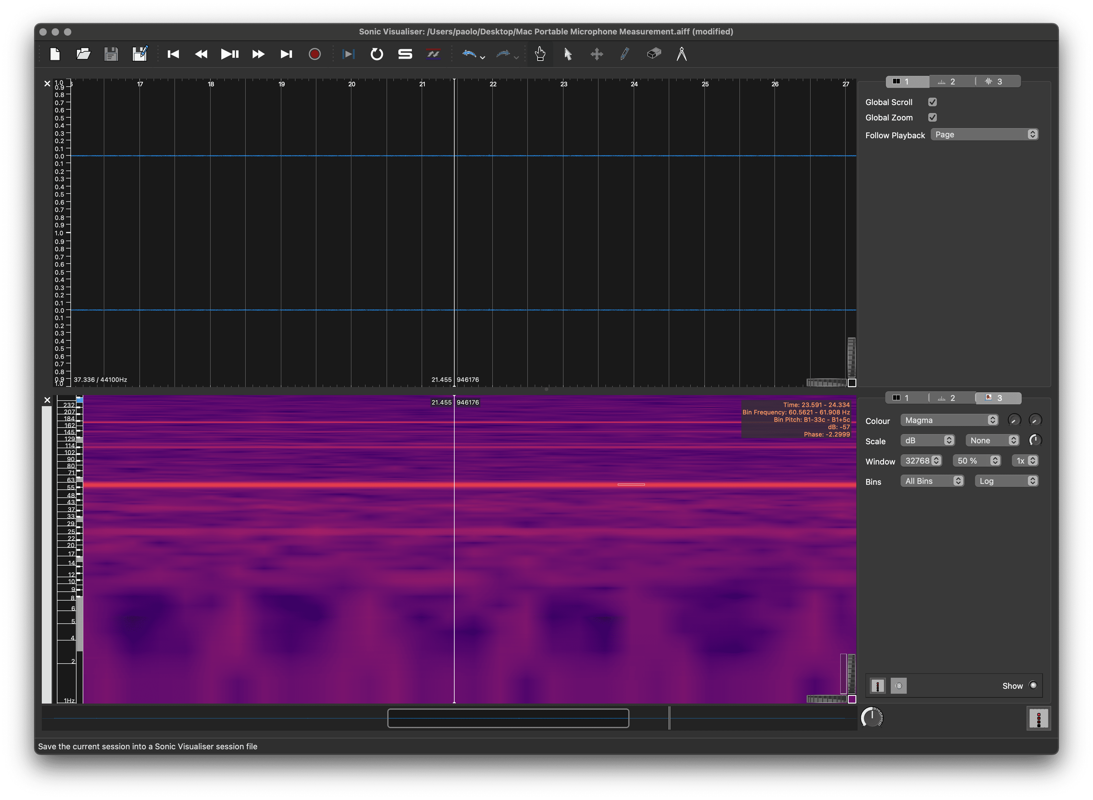Screen dimensions: 1093x800
Task: Open the Colour Magma dropdown
Action: point(949,420)
